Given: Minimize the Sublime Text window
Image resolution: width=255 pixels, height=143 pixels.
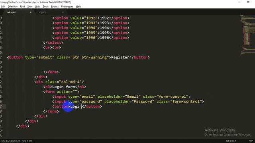Looking at the screenshot, I should (239, 2).
